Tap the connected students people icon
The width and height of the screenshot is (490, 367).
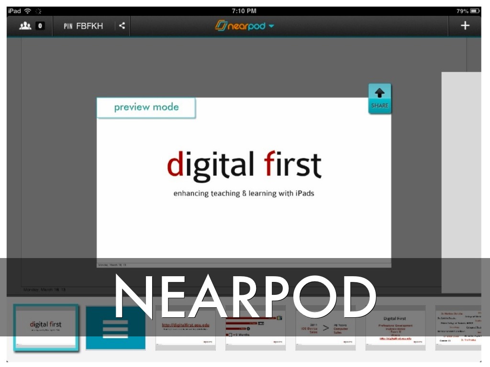point(24,26)
